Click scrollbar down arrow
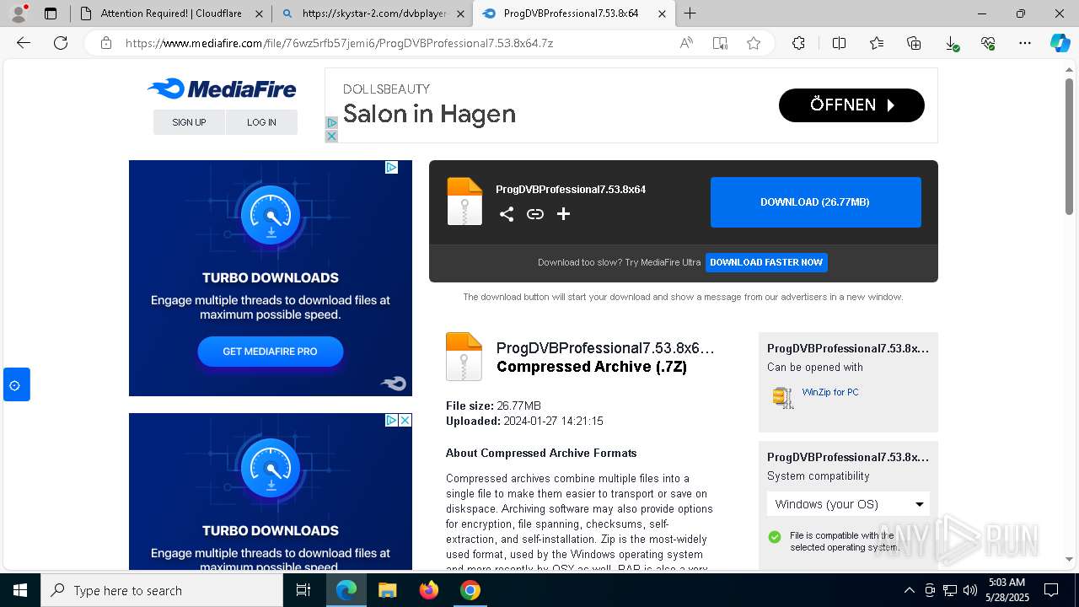Viewport: 1079px width, 607px height. coord(1069,558)
